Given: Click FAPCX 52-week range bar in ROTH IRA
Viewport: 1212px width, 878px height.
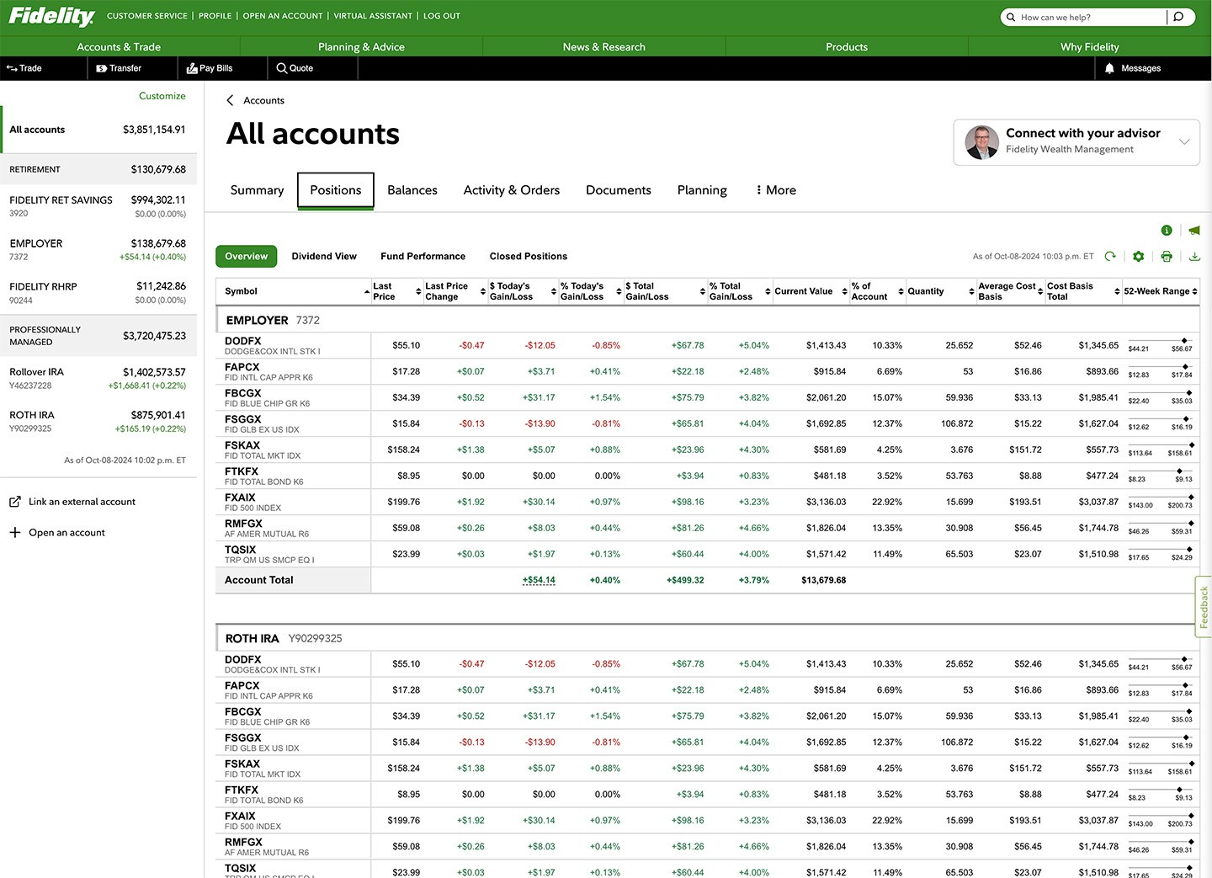Looking at the screenshot, I should (x=1160, y=686).
